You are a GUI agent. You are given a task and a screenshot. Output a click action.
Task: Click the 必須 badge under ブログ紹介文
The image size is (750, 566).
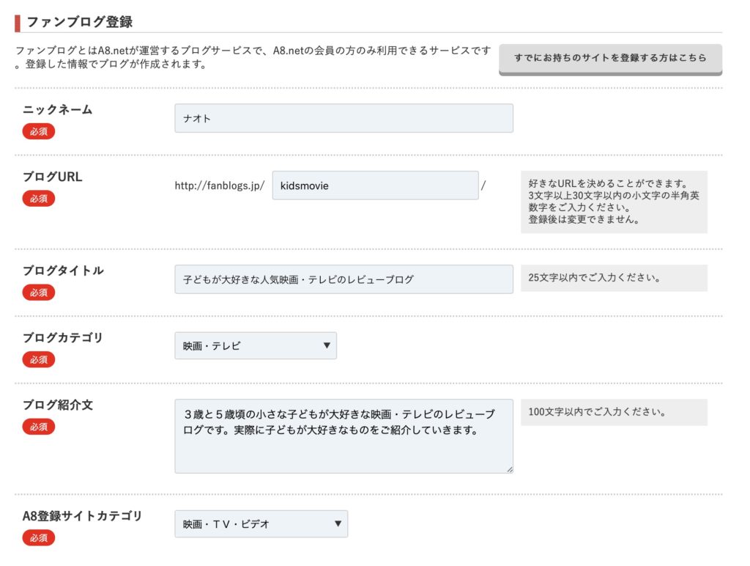tap(39, 426)
